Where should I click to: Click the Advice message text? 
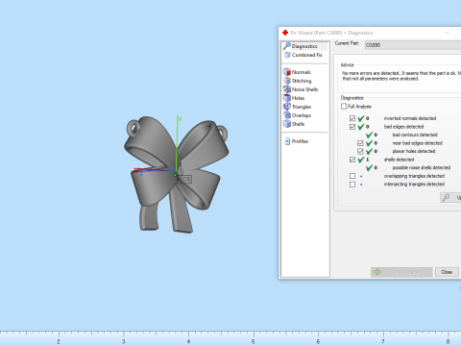tap(401, 76)
